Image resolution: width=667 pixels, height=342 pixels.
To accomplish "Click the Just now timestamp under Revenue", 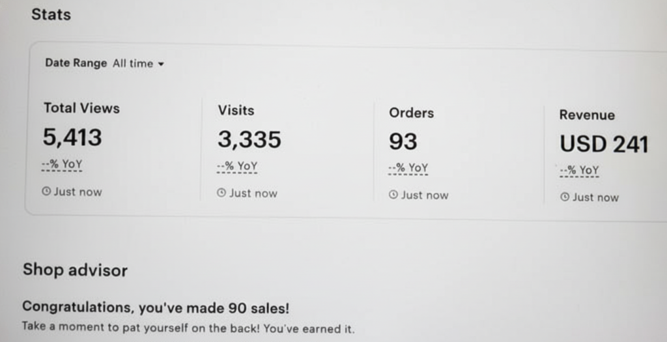I will point(595,197).
